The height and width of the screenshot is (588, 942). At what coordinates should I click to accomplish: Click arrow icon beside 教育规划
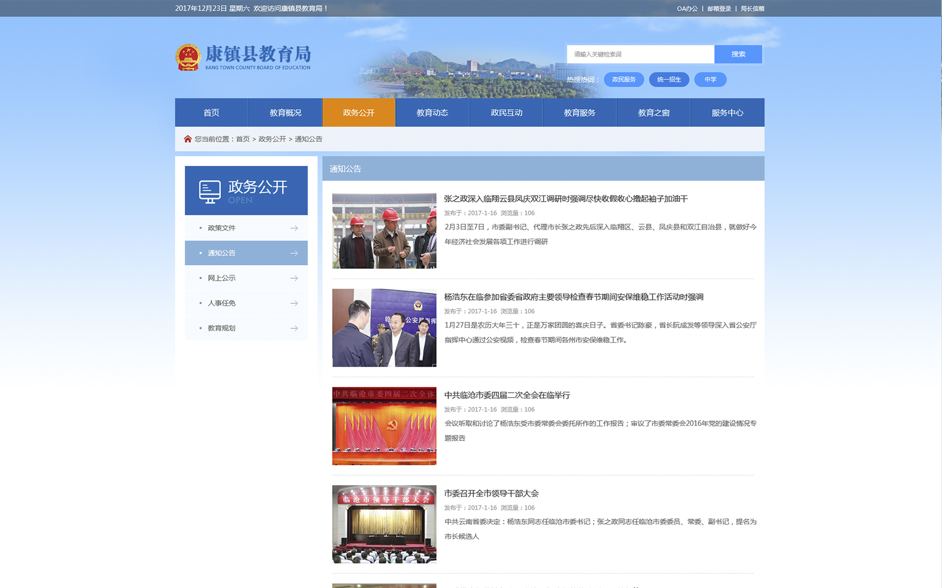coord(294,328)
